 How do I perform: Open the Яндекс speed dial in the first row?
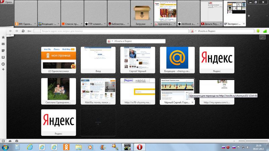[x=217, y=60]
